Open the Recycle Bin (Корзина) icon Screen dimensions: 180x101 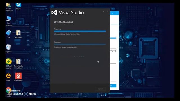8,48
